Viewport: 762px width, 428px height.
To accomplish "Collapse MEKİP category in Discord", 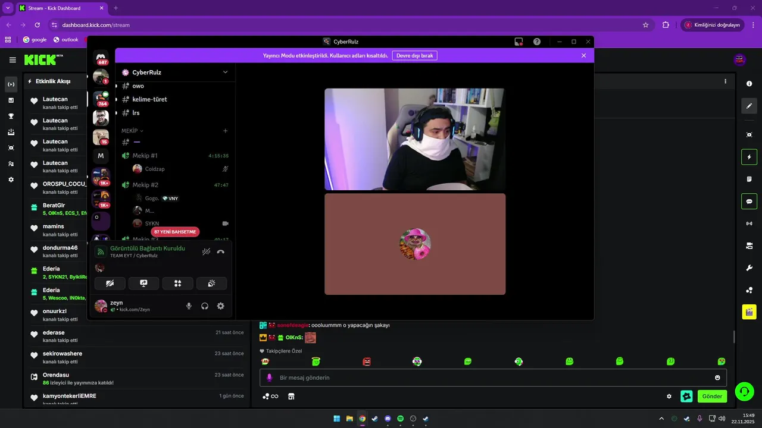I will pos(133,131).
